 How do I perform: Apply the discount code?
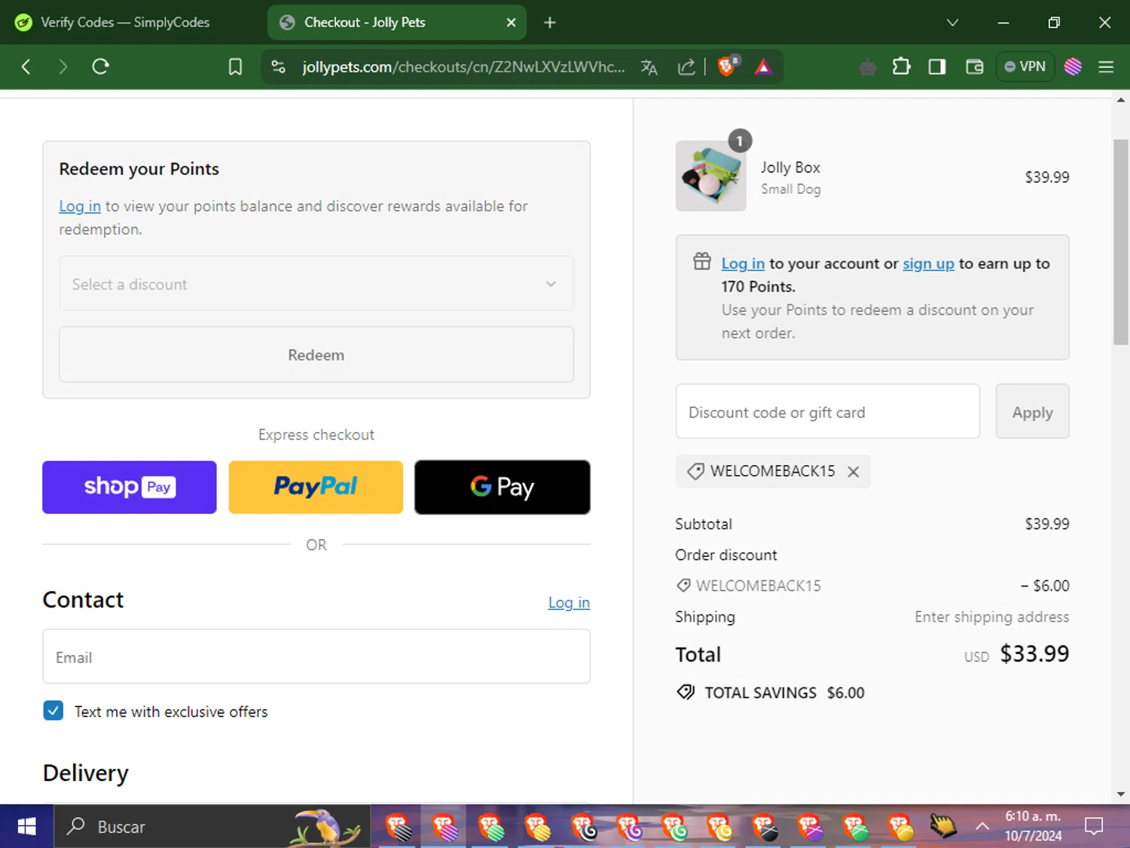coord(1032,412)
